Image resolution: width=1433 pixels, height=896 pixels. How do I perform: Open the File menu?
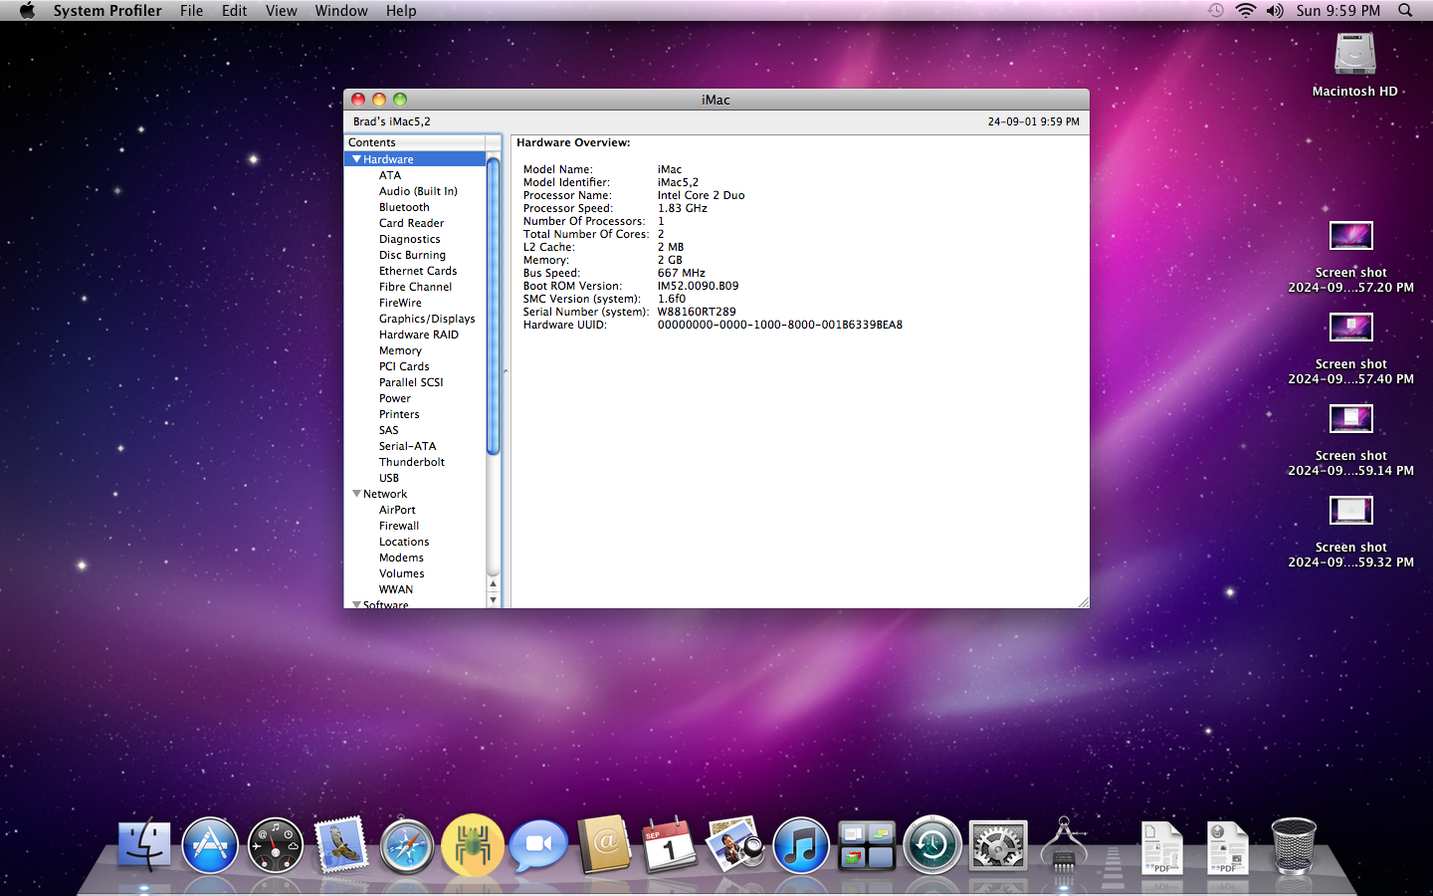[x=191, y=11]
